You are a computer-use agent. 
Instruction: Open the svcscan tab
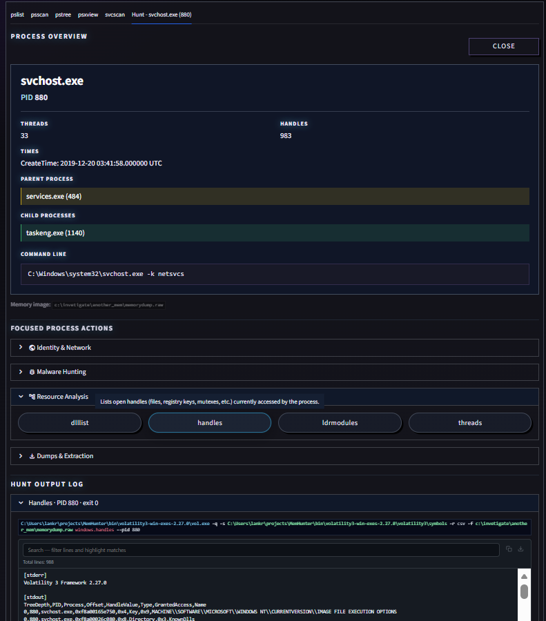click(x=115, y=14)
